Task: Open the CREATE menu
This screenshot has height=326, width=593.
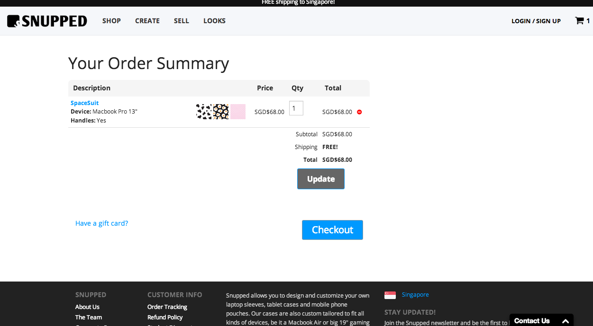Action: (x=147, y=21)
